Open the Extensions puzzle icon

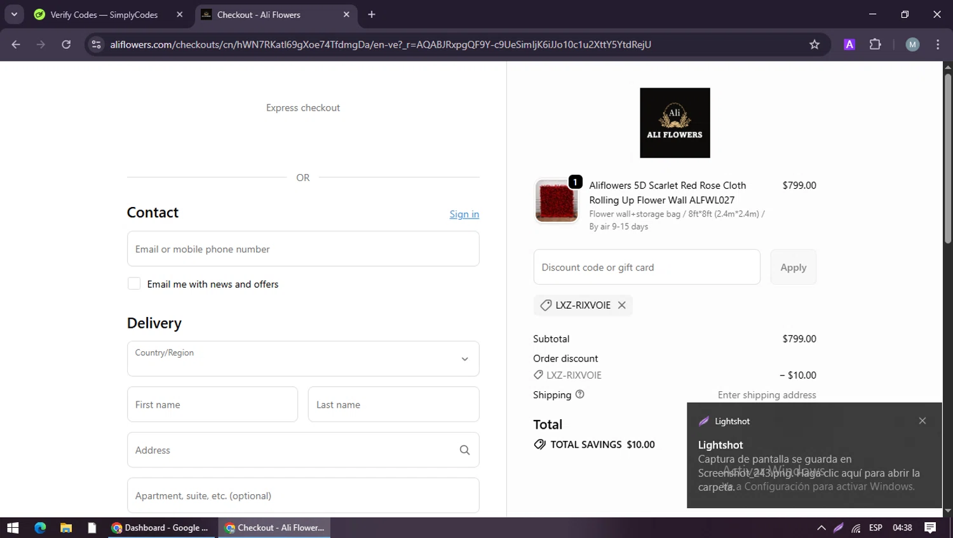click(875, 44)
